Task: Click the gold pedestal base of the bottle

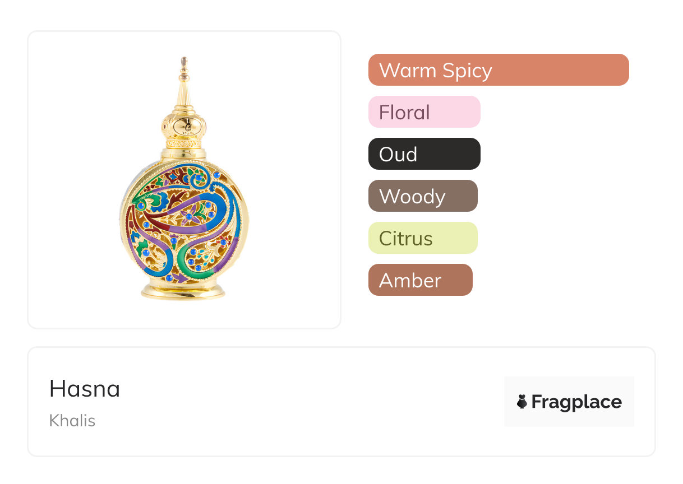Action: coord(183,291)
